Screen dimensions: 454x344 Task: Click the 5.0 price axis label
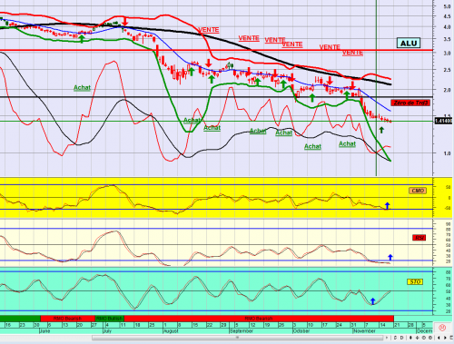(447, 6)
